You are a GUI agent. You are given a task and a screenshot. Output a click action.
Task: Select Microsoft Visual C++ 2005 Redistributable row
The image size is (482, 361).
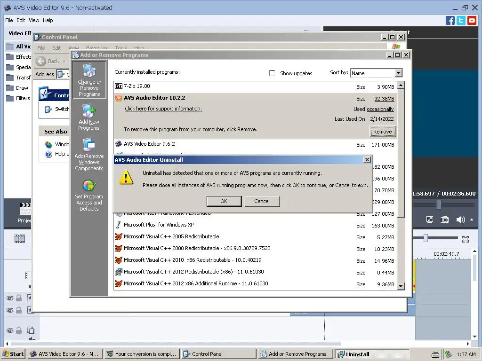(256, 237)
